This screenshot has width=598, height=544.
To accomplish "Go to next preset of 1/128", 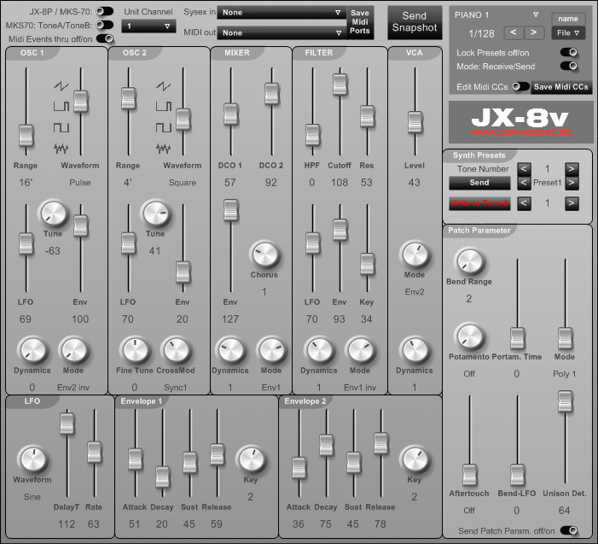I will pos(534,32).
